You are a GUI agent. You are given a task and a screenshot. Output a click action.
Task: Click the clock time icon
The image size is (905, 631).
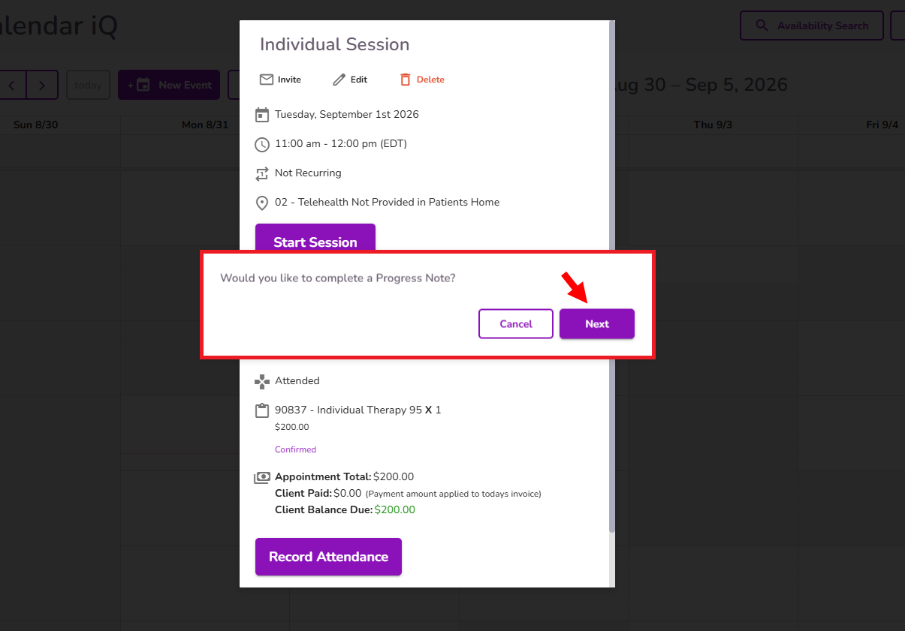(x=262, y=144)
